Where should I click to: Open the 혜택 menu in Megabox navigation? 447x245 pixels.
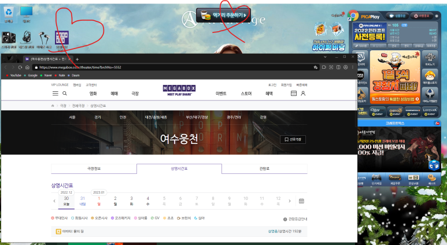[x=269, y=94]
